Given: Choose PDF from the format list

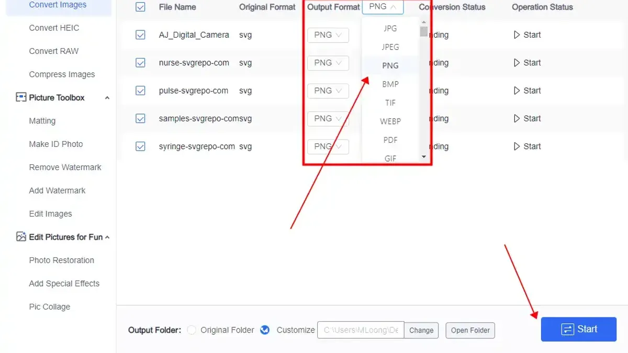Looking at the screenshot, I should pos(390,140).
